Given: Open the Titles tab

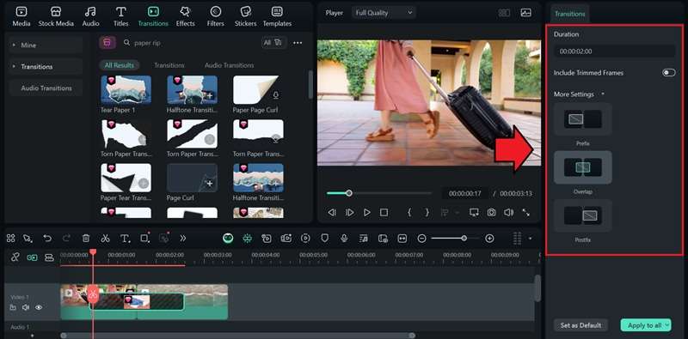Looking at the screenshot, I should [121, 16].
